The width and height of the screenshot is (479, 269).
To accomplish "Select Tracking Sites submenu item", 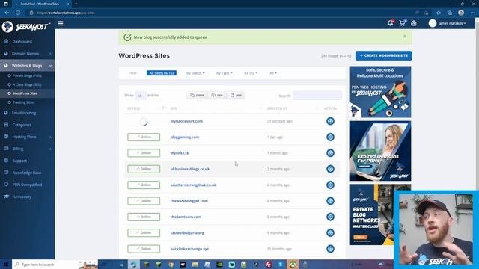I will pyautogui.click(x=23, y=102).
